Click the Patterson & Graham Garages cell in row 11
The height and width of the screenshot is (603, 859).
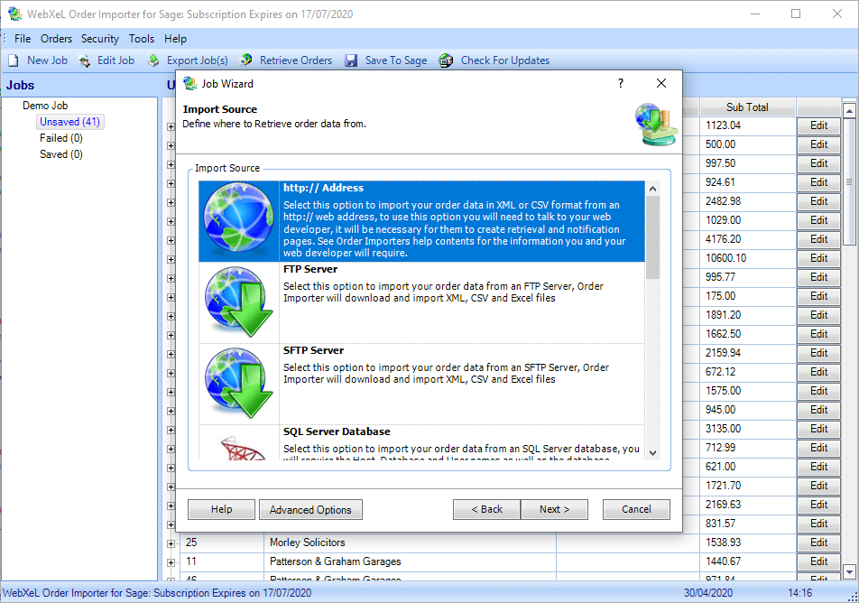[x=410, y=561]
